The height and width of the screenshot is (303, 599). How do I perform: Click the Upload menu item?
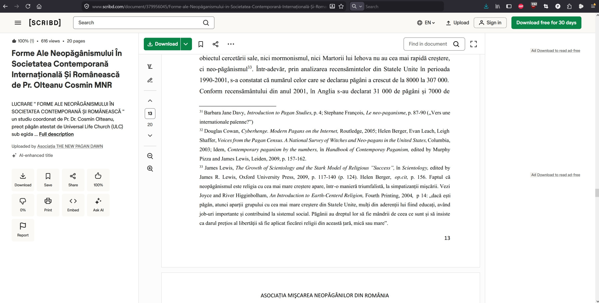click(x=458, y=23)
